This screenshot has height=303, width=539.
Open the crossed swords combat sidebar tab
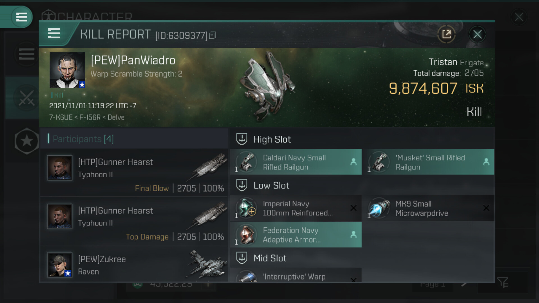(26, 98)
